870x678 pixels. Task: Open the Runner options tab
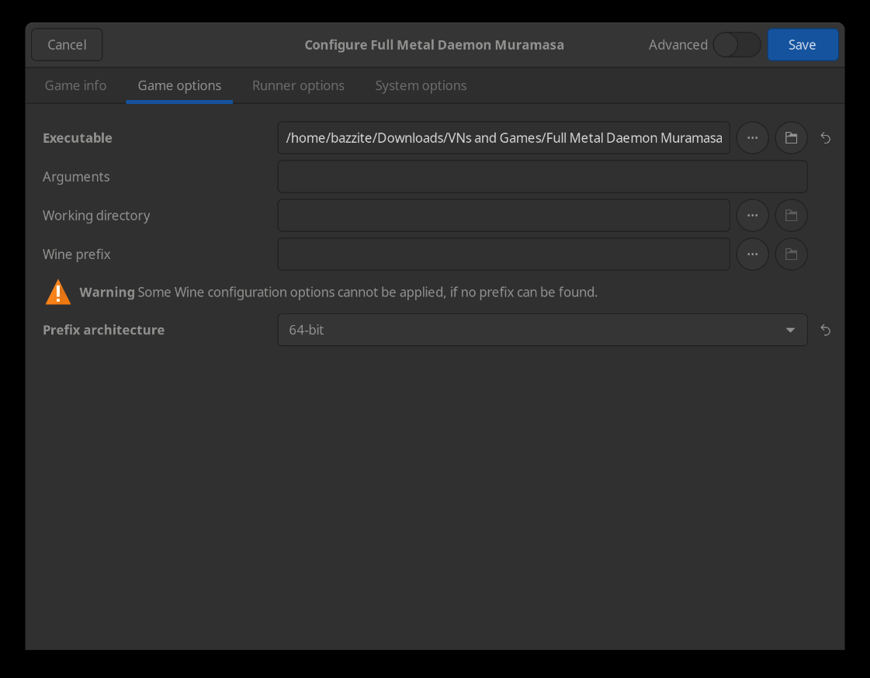[298, 85]
